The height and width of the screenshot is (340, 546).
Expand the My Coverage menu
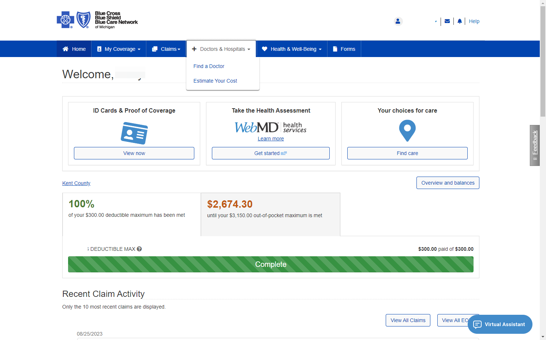[119, 49]
